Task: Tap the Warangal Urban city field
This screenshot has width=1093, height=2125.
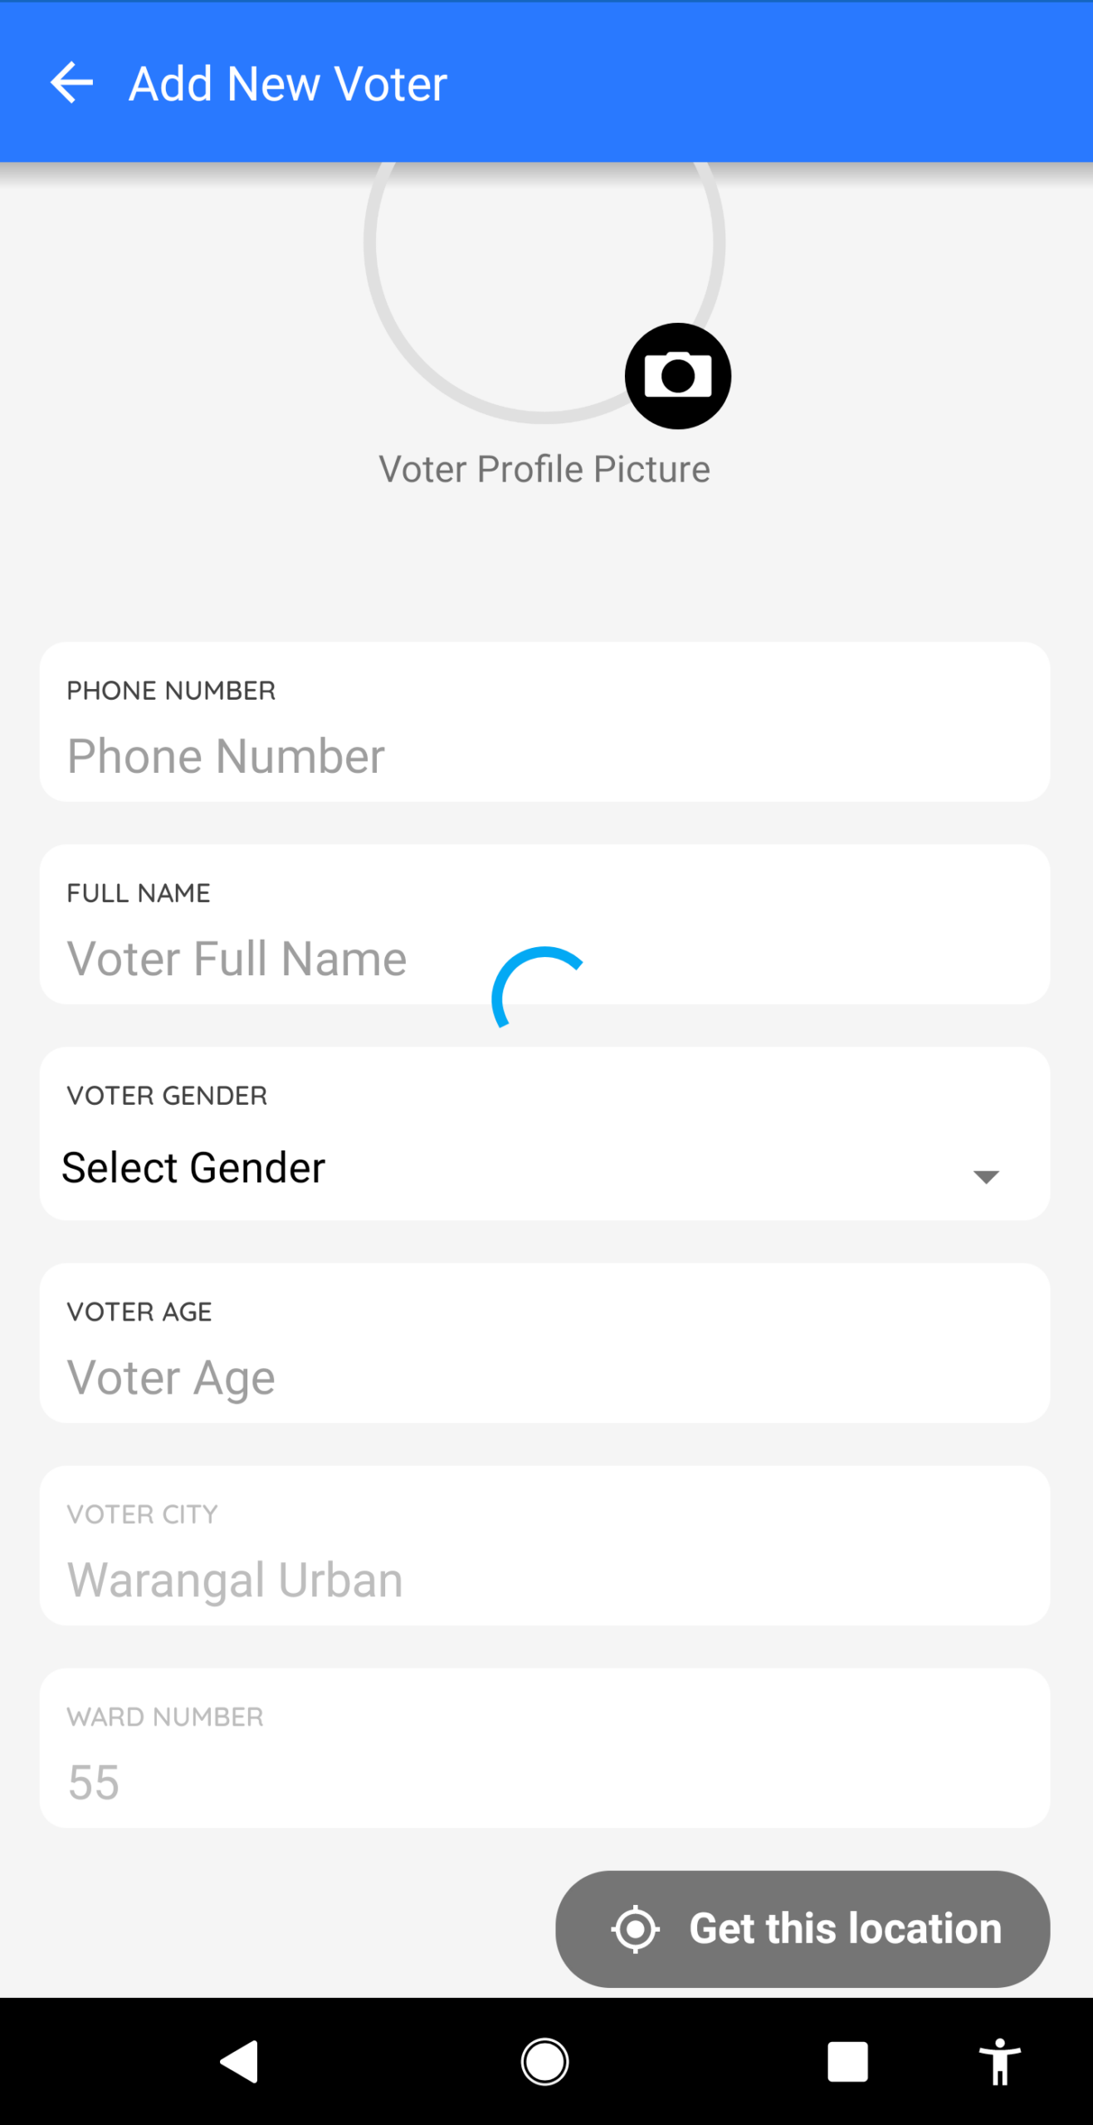Action: pyautogui.click(x=544, y=1580)
